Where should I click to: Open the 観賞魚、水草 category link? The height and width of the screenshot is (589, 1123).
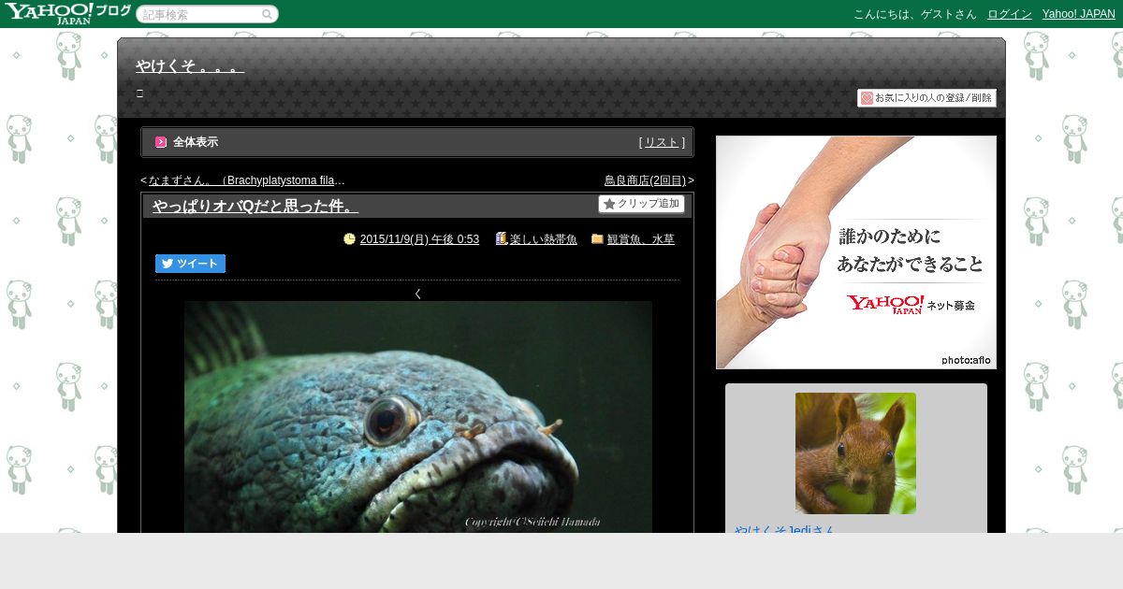(640, 239)
